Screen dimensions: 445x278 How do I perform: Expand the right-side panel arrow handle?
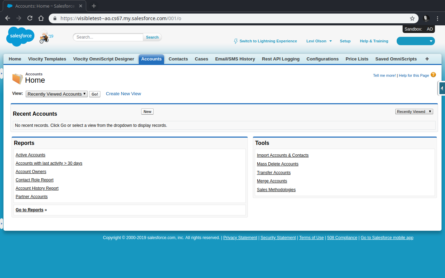442,88
